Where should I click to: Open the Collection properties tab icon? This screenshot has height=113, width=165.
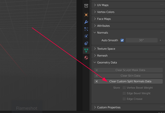(86, 6)
